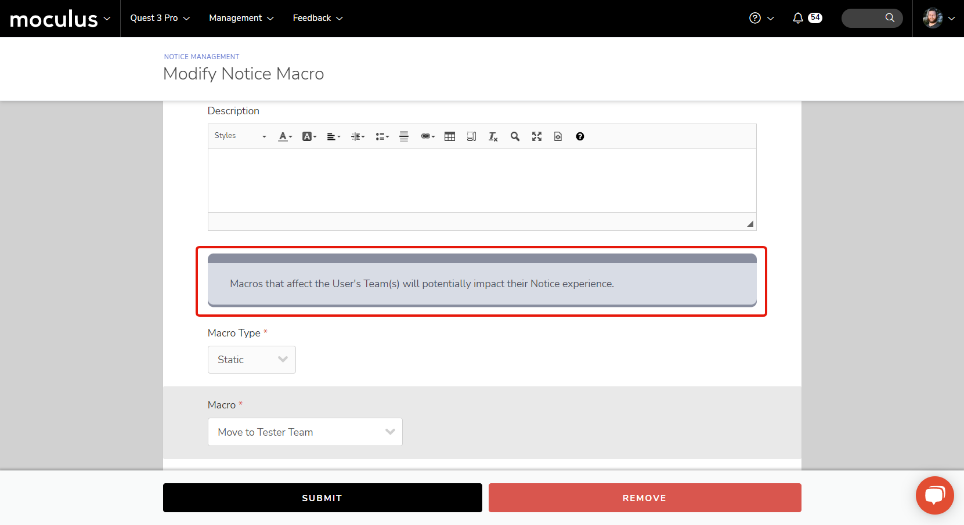The image size is (964, 525).
Task: Open the background color picker in editor
Action: 309,136
